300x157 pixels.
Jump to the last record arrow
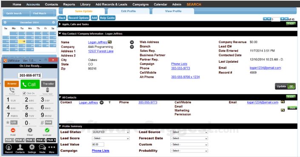pyautogui.click(x=286, y=19)
